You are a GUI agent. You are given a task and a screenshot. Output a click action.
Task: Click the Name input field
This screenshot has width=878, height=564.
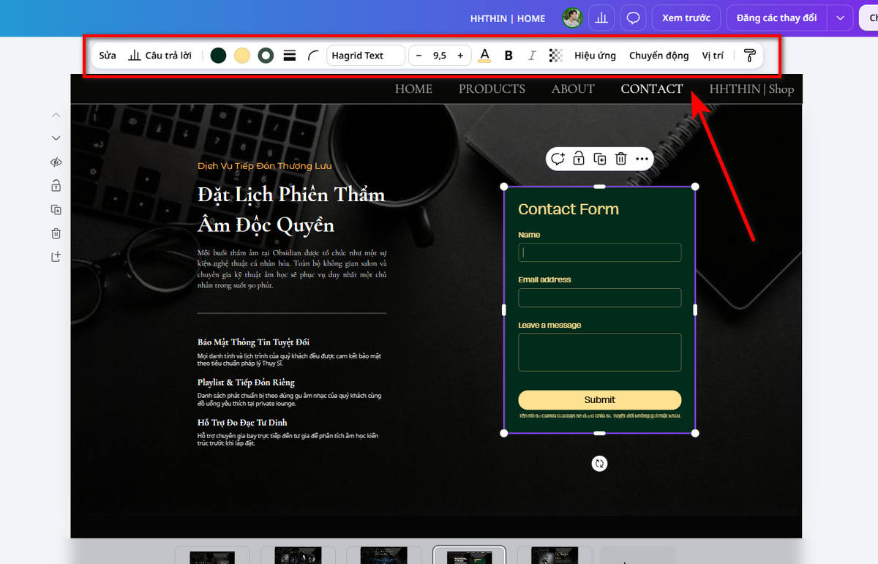click(x=600, y=252)
